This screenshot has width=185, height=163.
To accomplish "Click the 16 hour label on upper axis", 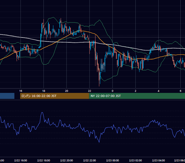I will click(x=21, y=91).
